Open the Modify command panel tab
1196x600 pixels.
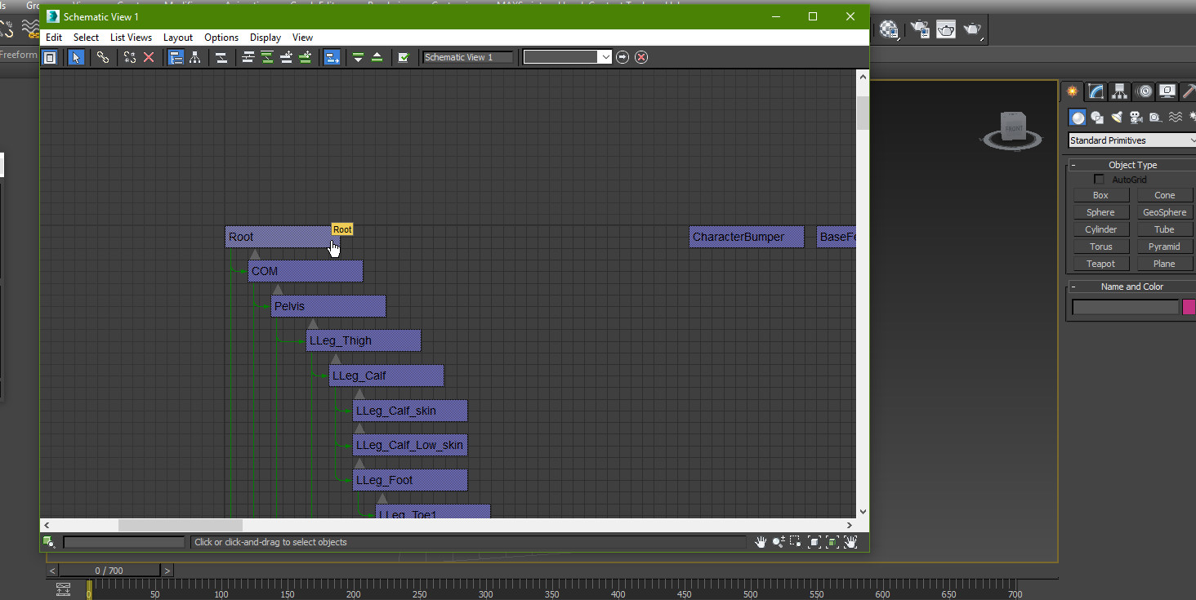pyautogui.click(x=1096, y=91)
